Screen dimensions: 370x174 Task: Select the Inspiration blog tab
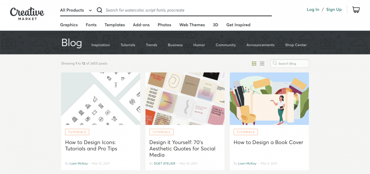pyautogui.click(x=101, y=45)
